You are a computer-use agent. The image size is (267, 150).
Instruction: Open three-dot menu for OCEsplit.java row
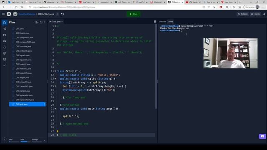point(44,104)
